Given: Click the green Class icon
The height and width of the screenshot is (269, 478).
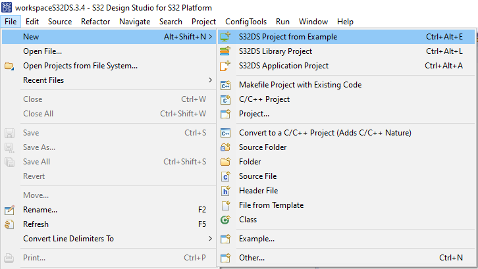Looking at the screenshot, I should tap(225, 220).
